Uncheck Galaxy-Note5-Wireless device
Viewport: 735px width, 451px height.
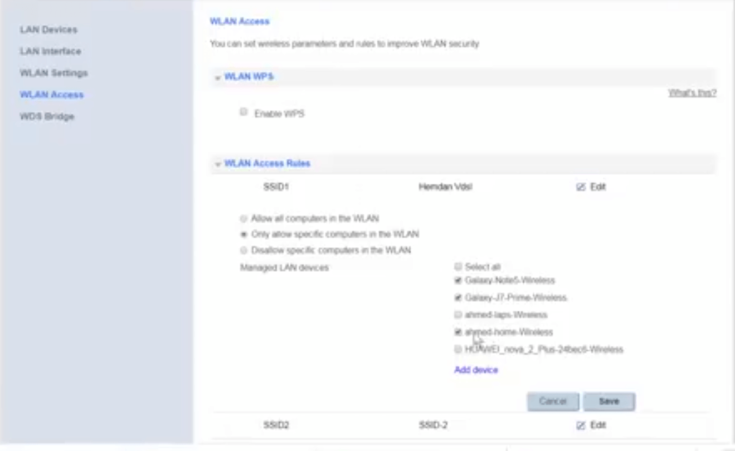(458, 280)
